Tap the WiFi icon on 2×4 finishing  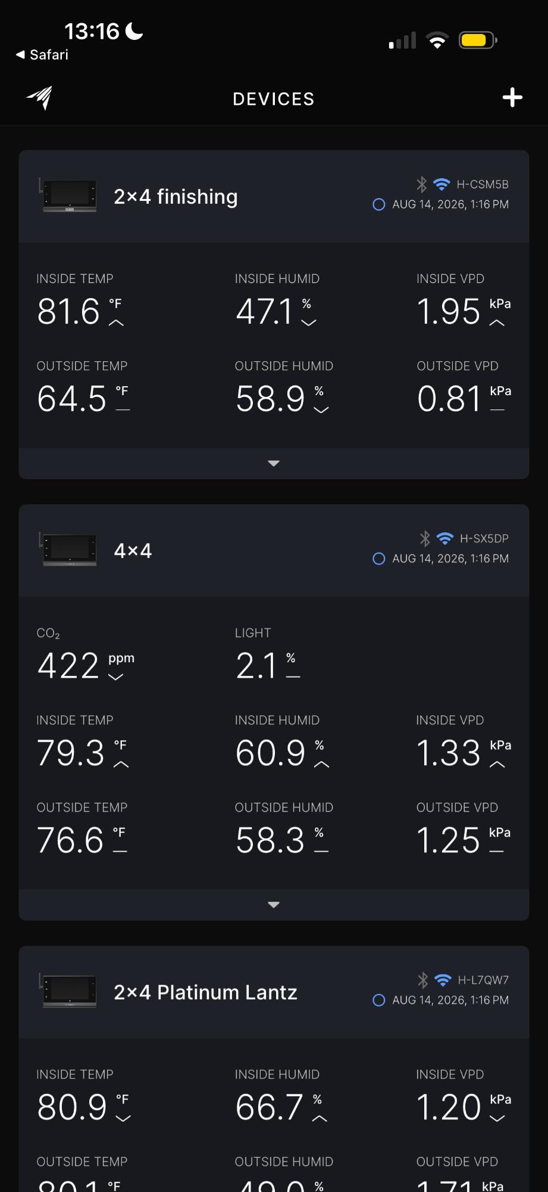441,184
